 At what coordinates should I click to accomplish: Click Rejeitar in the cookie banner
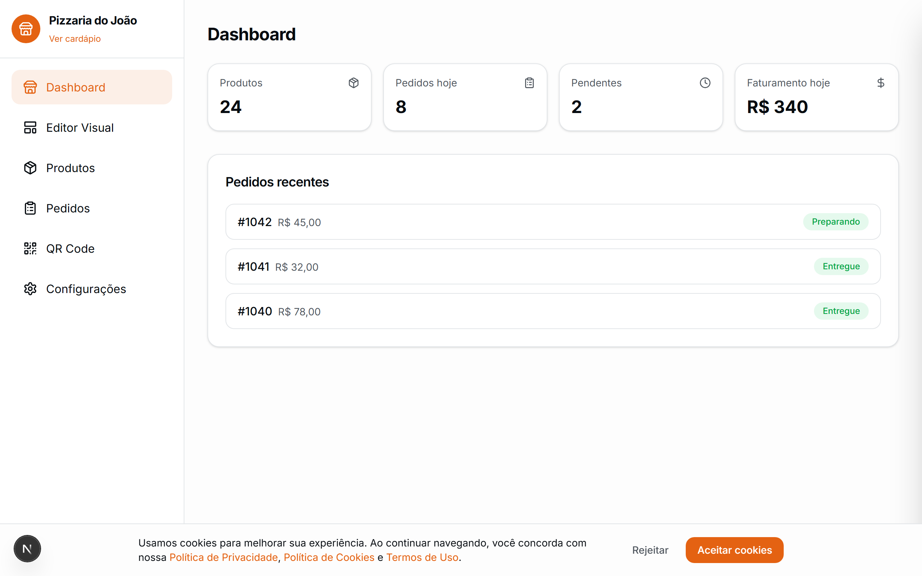pyautogui.click(x=650, y=550)
